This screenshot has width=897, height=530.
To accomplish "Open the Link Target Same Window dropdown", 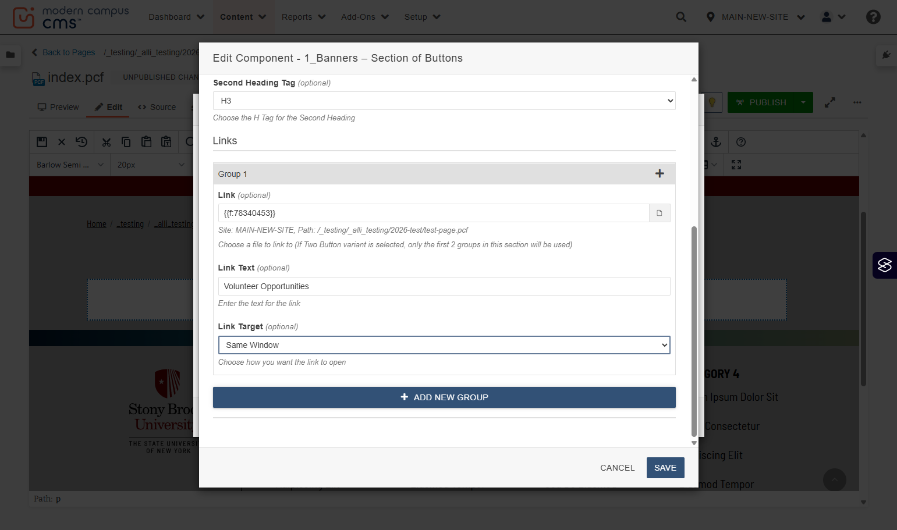I will pyautogui.click(x=444, y=345).
